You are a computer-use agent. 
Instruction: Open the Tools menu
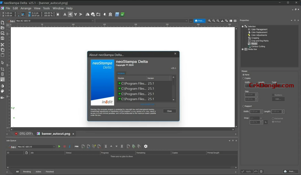(46, 8)
